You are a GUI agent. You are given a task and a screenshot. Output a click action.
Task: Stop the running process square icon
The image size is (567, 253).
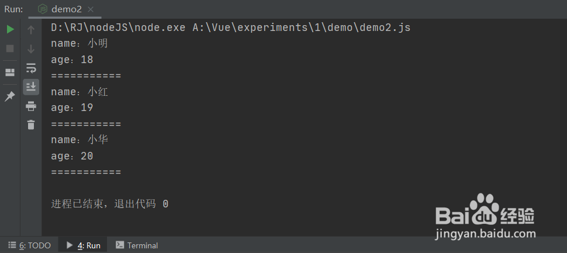[10, 48]
